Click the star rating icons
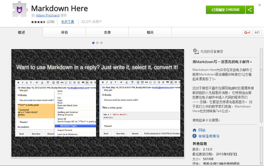The width and height of the screenshot is (264, 166). click(38, 22)
